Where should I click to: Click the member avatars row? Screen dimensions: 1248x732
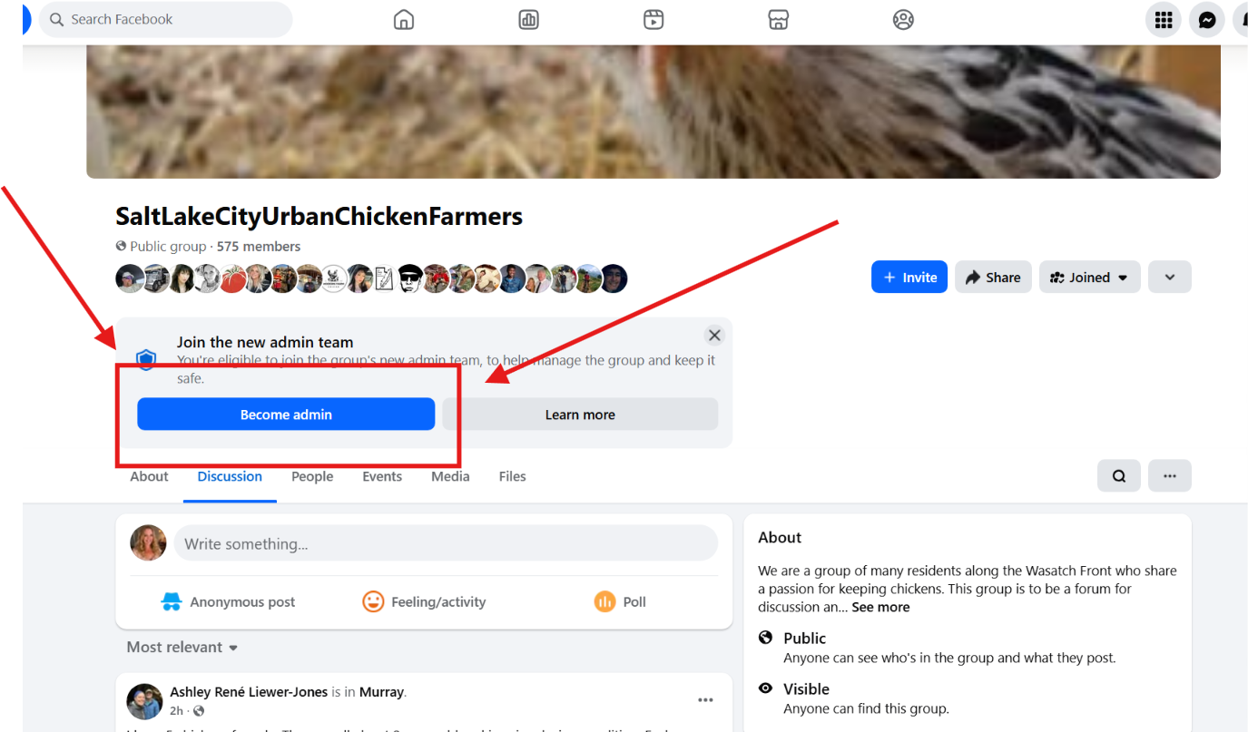click(x=371, y=278)
